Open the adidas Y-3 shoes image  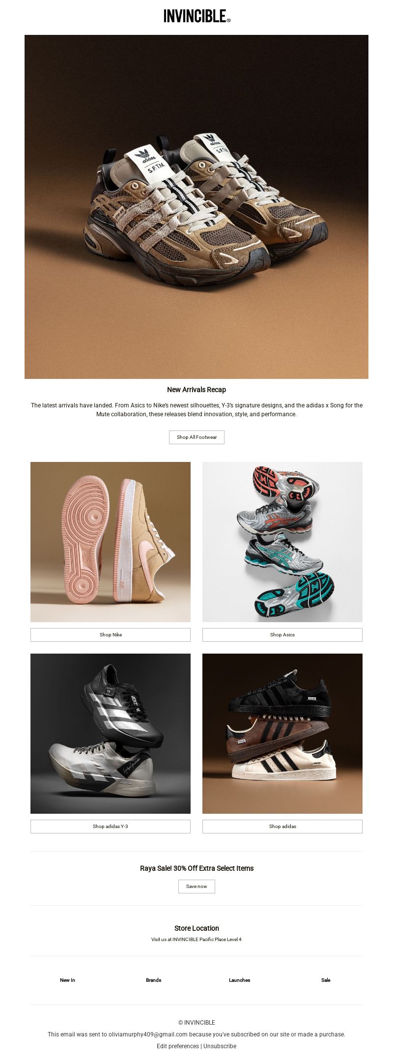(111, 734)
